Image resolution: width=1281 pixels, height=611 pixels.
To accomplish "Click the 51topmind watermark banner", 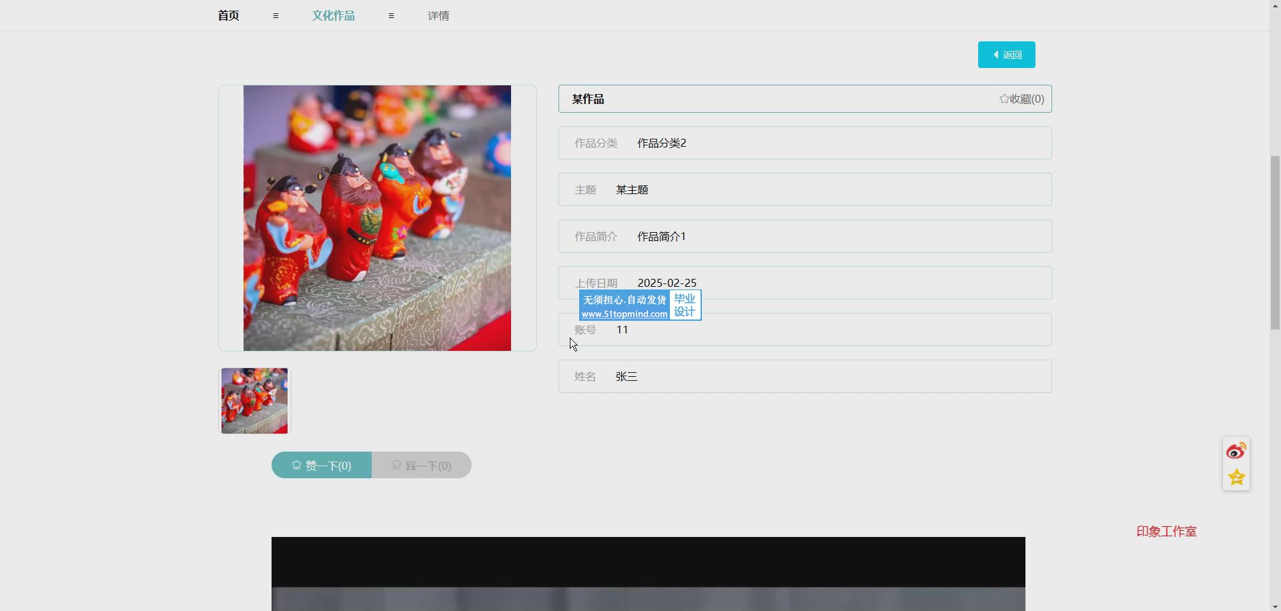I will click(639, 305).
